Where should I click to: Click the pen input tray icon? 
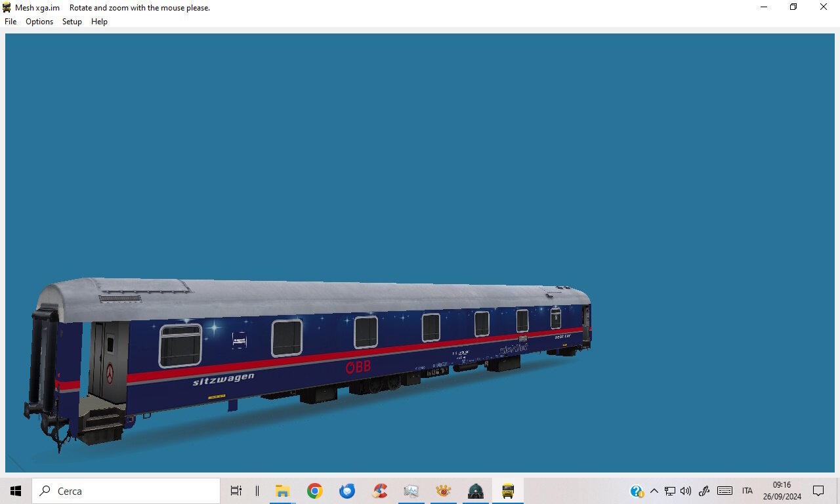(704, 491)
